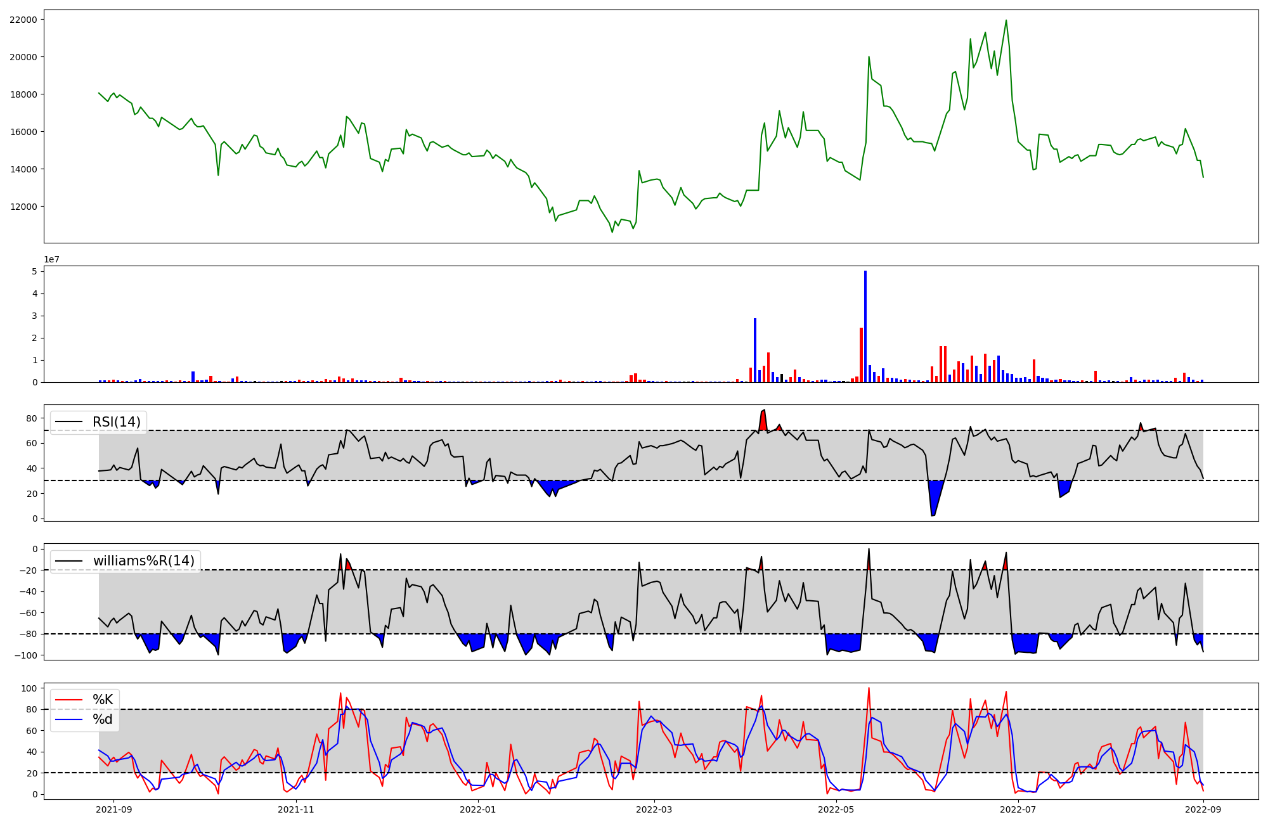This screenshot has height=824, width=1268.
Task: Click the williams%R(14) legend label
Action: click(143, 561)
